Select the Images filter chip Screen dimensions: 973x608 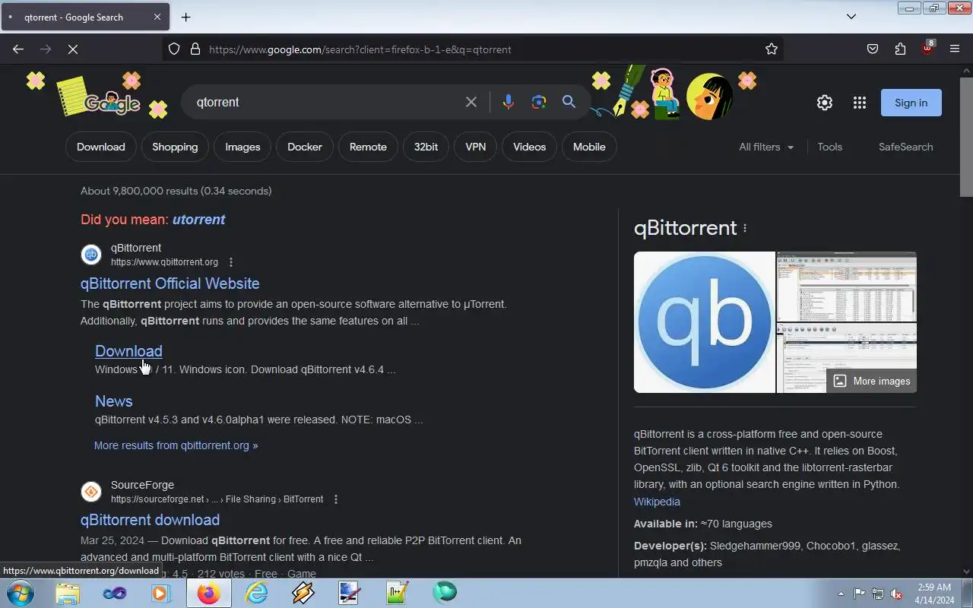tap(242, 147)
